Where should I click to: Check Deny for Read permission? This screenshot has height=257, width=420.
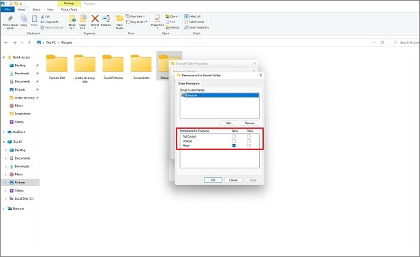click(249, 145)
